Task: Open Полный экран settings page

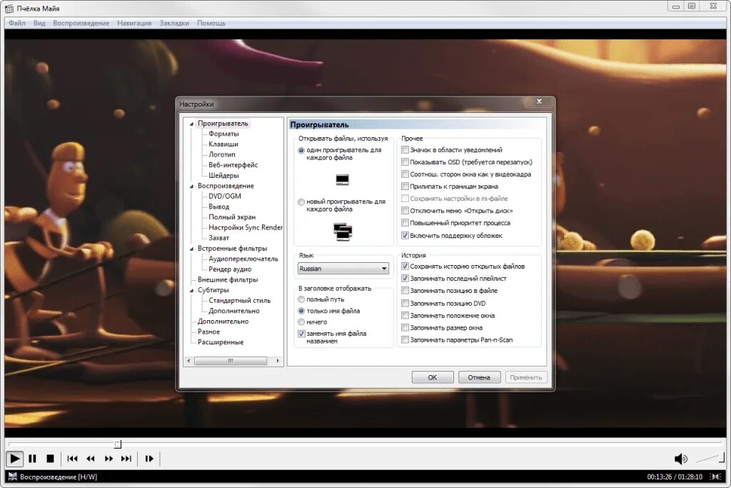Action: [232, 217]
